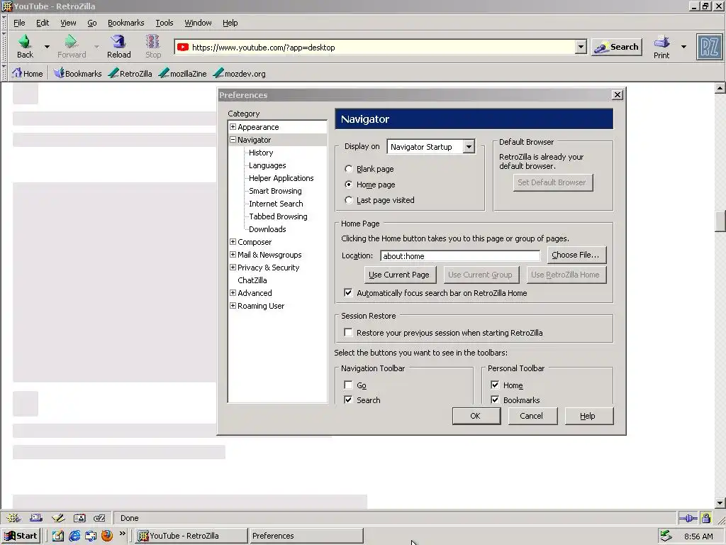This screenshot has width=726, height=545.
Task: Open the Display on dropdown
Action: pos(431,146)
